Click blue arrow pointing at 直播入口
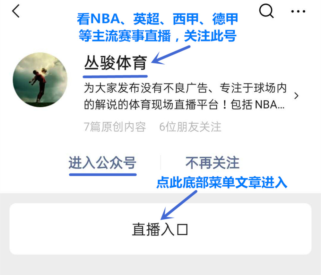The width and height of the screenshot is (321, 275). tap(179, 205)
